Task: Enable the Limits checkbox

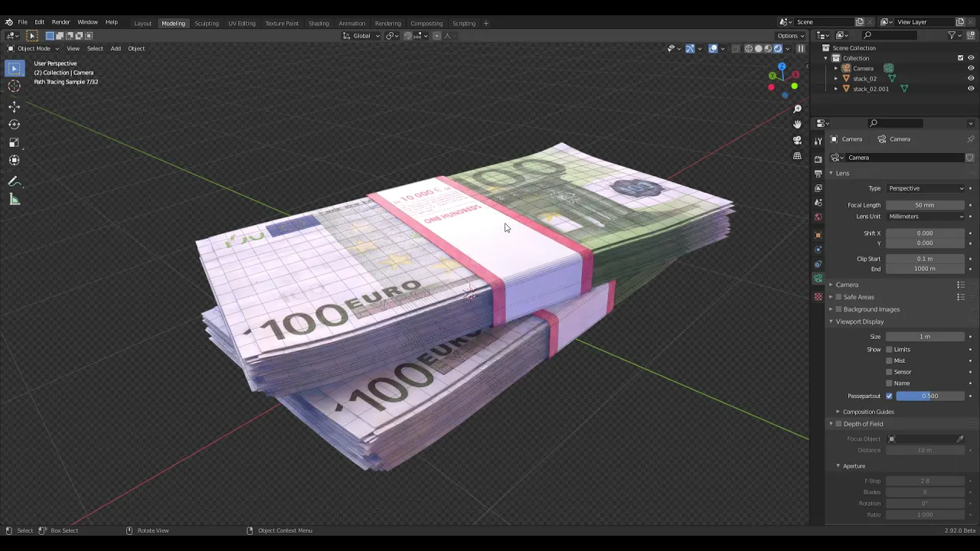Action: (889, 350)
